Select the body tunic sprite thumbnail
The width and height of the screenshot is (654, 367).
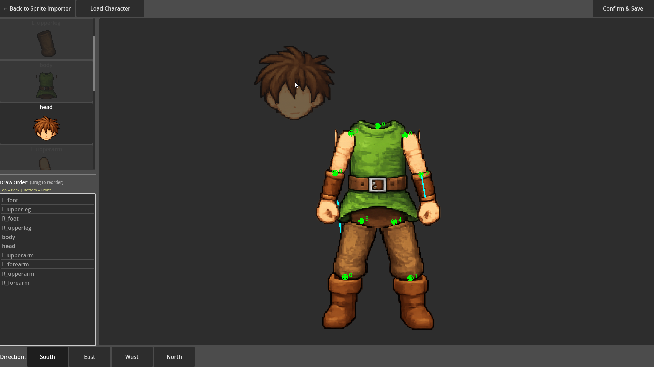[x=46, y=85]
